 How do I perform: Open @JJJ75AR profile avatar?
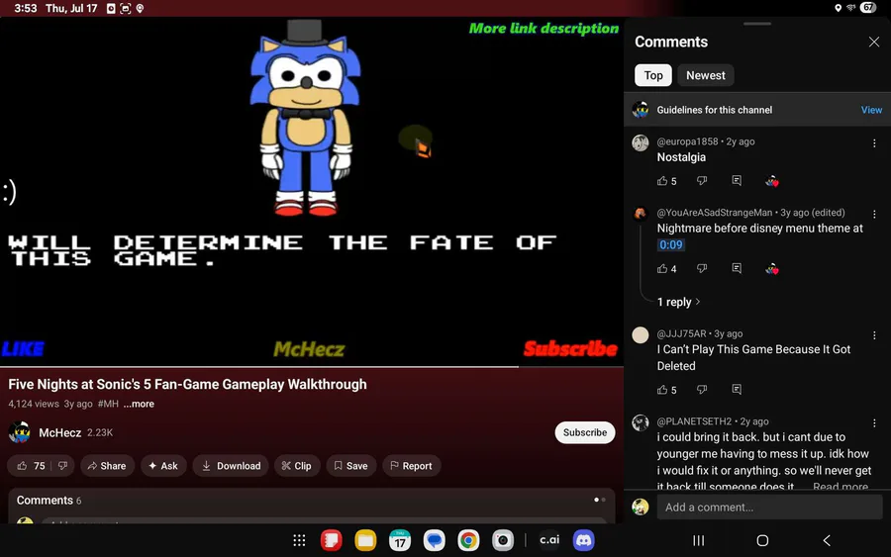tap(641, 335)
